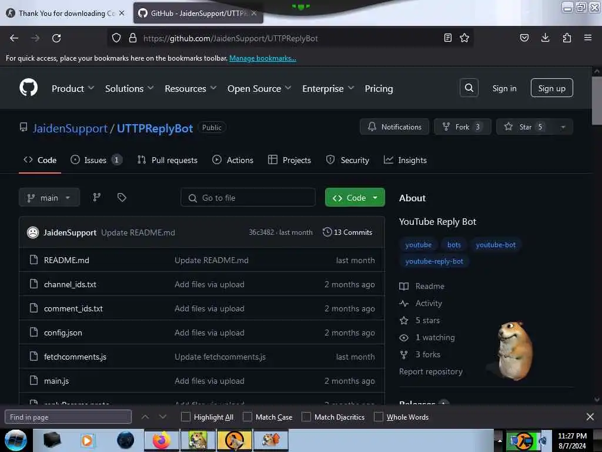Expand the Enterprise menu
Image resolution: width=602 pixels, height=452 pixels.
328,88
